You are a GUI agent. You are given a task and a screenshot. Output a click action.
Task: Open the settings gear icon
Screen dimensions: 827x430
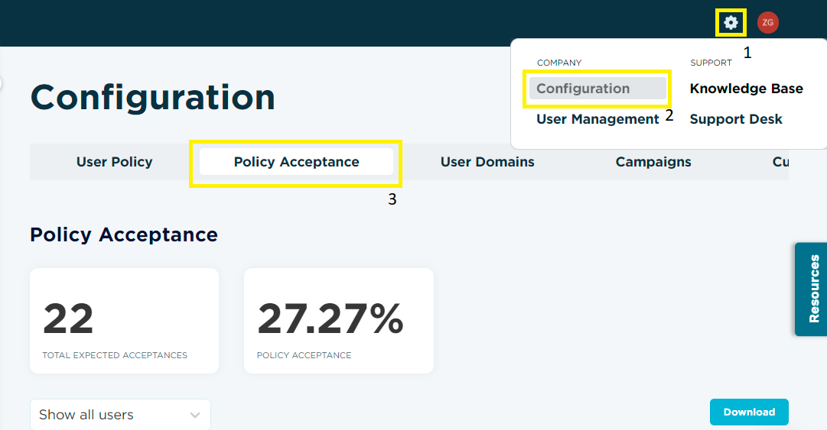(731, 23)
